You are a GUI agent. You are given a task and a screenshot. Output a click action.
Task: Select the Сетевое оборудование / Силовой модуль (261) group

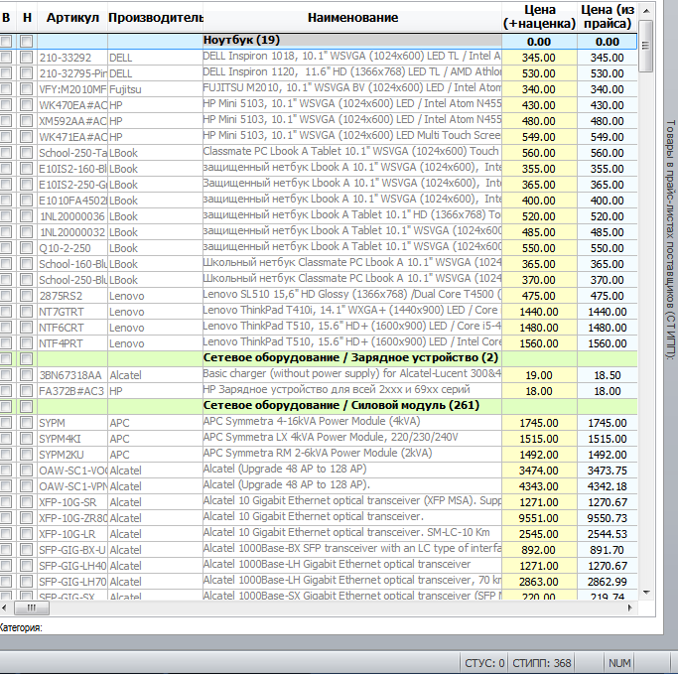(x=319, y=406)
